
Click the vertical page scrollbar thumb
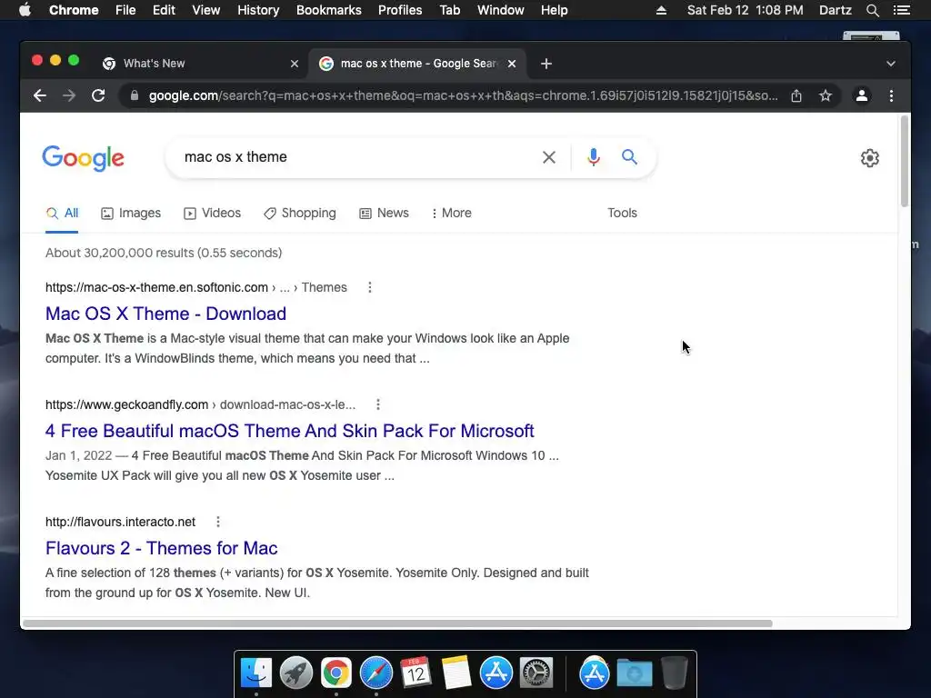(905, 162)
